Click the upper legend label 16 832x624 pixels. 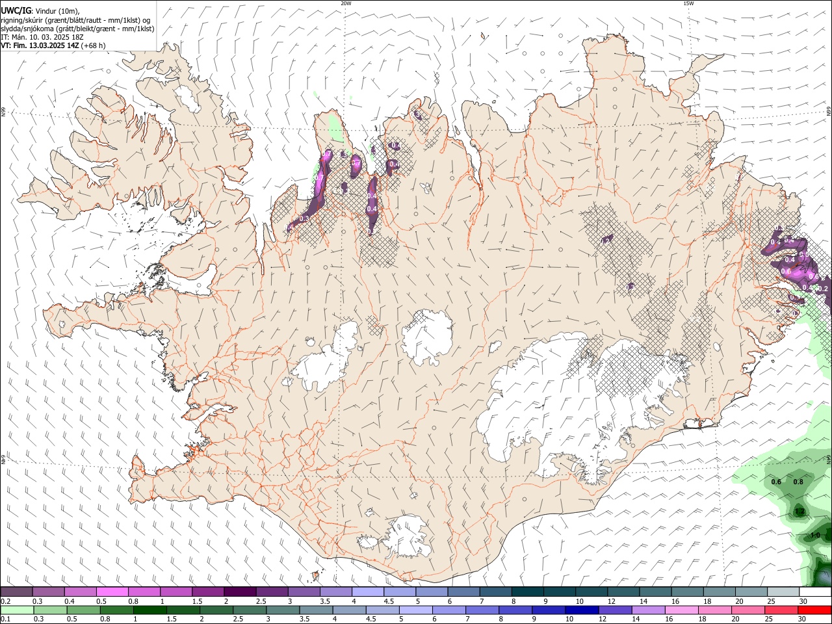tap(675, 601)
